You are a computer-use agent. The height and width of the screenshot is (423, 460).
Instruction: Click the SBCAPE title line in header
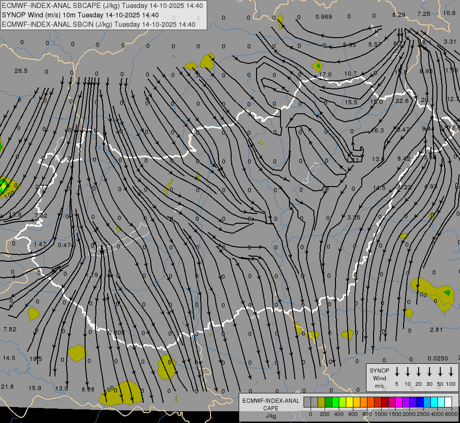pyautogui.click(x=102, y=6)
